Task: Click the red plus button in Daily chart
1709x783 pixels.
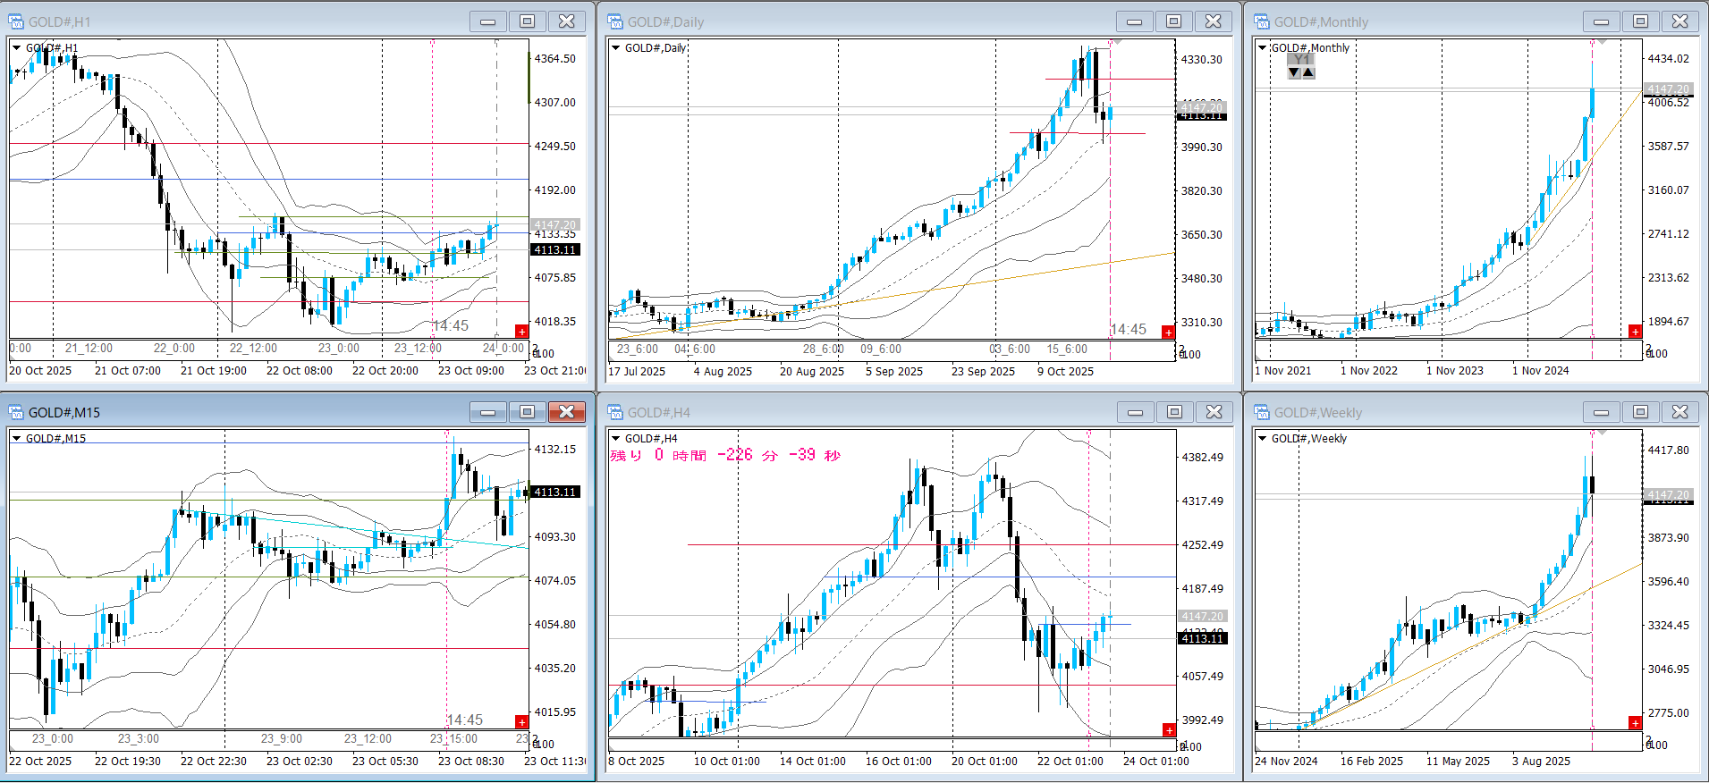Action: click(x=1167, y=333)
